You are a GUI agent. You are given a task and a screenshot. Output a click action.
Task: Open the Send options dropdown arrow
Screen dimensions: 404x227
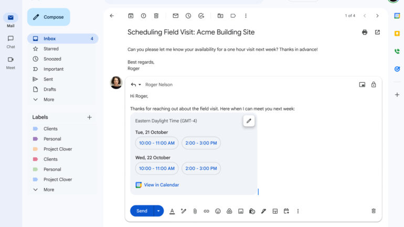point(158,211)
